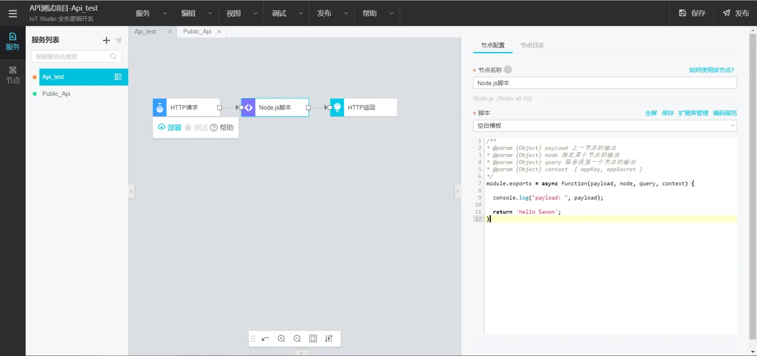The image size is (757, 356).
Task: Focus the 节点名称 input field
Action: 605,83
